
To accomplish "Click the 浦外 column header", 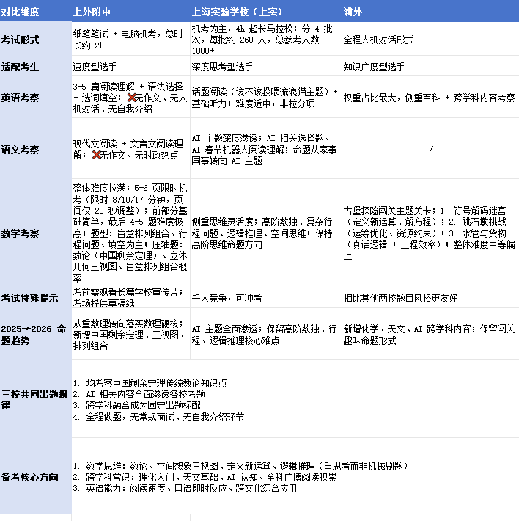I will pos(430,11).
